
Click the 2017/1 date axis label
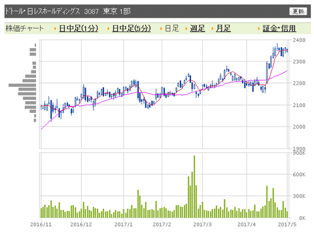tap(124, 225)
